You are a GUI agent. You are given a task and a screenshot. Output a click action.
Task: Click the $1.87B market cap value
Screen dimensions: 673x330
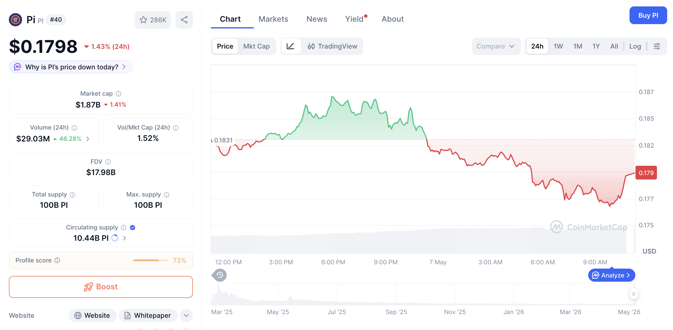[x=88, y=105]
